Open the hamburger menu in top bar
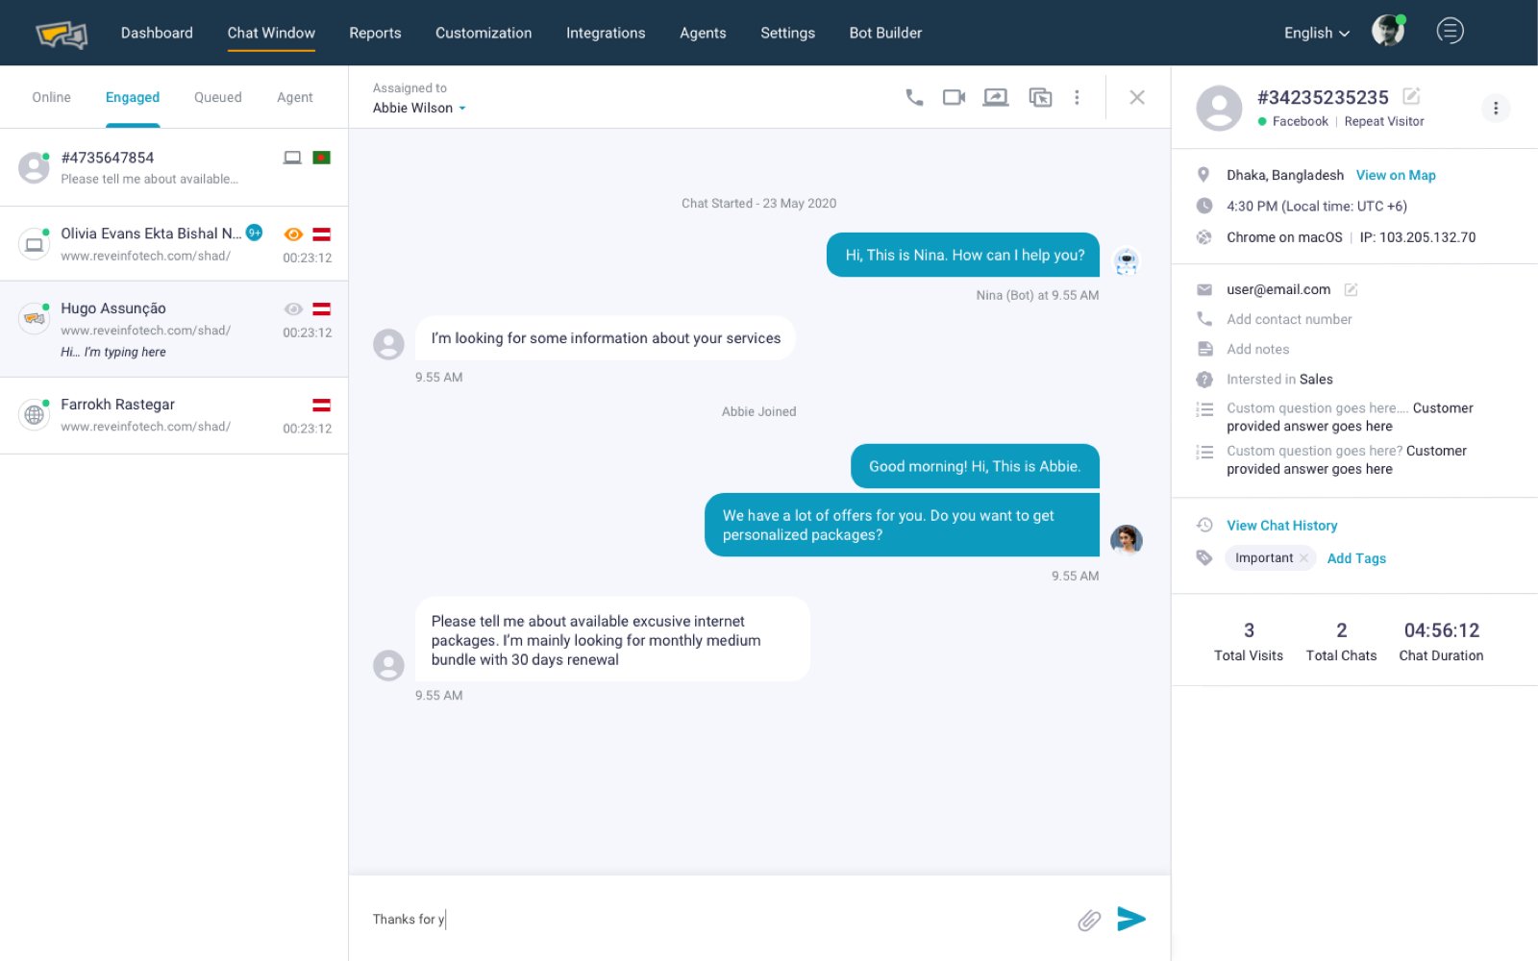Image resolution: width=1538 pixels, height=961 pixels. pyautogui.click(x=1450, y=31)
